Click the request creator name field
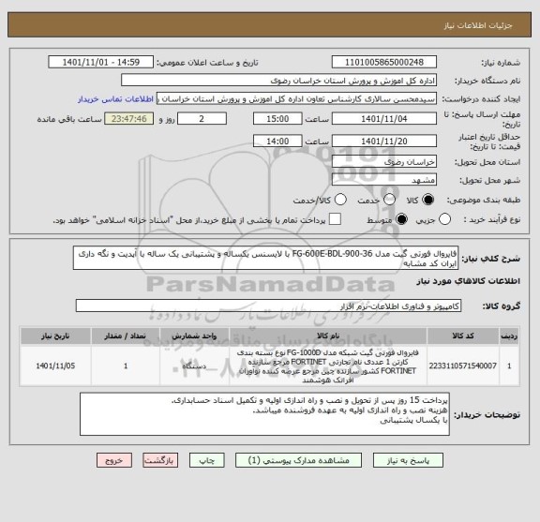This screenshot has width=540, height=522. pos(297,98)
